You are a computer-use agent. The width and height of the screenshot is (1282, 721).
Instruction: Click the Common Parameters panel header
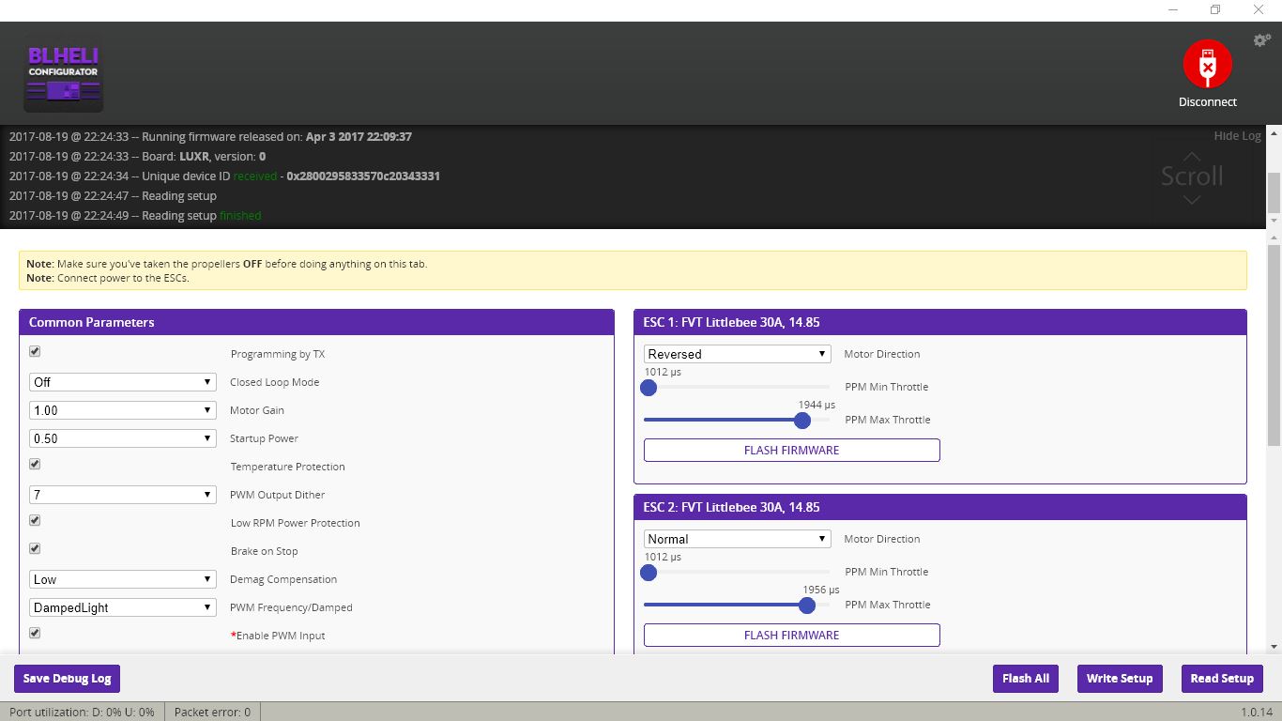coord(316,322)
